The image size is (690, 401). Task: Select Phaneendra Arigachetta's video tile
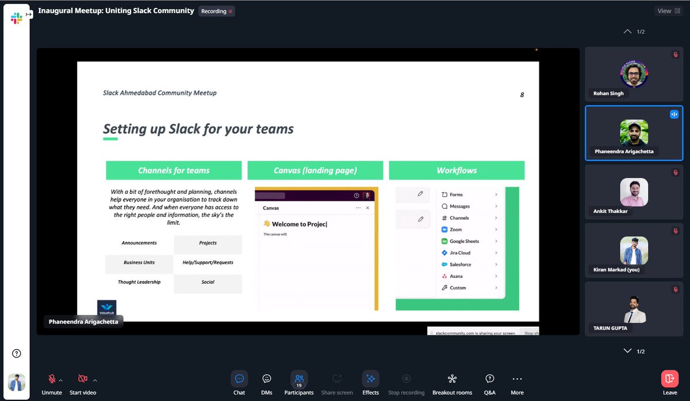pyautogui.click(x=634, y=133)
